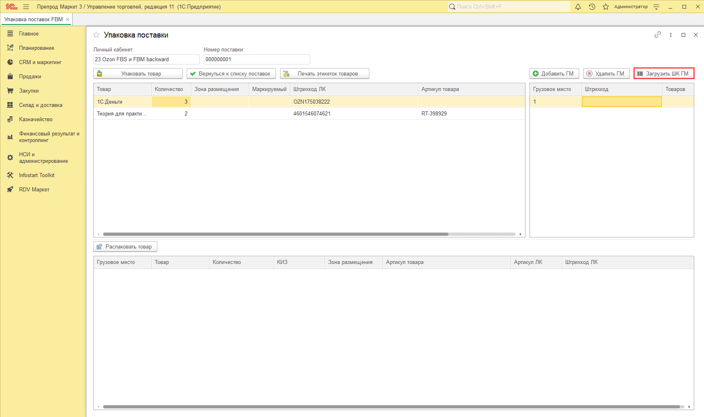Click the products table horizontal scrollbar
This screenshot has width=704, height=417.
[x=276, y=234]
